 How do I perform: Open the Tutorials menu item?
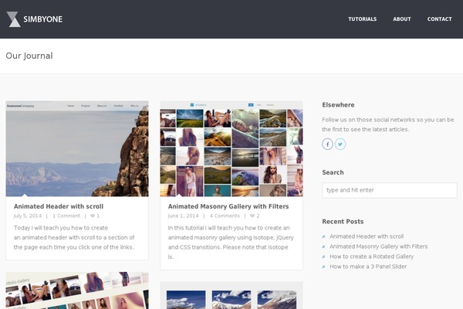pyautogui.click(x=363, y=19)
